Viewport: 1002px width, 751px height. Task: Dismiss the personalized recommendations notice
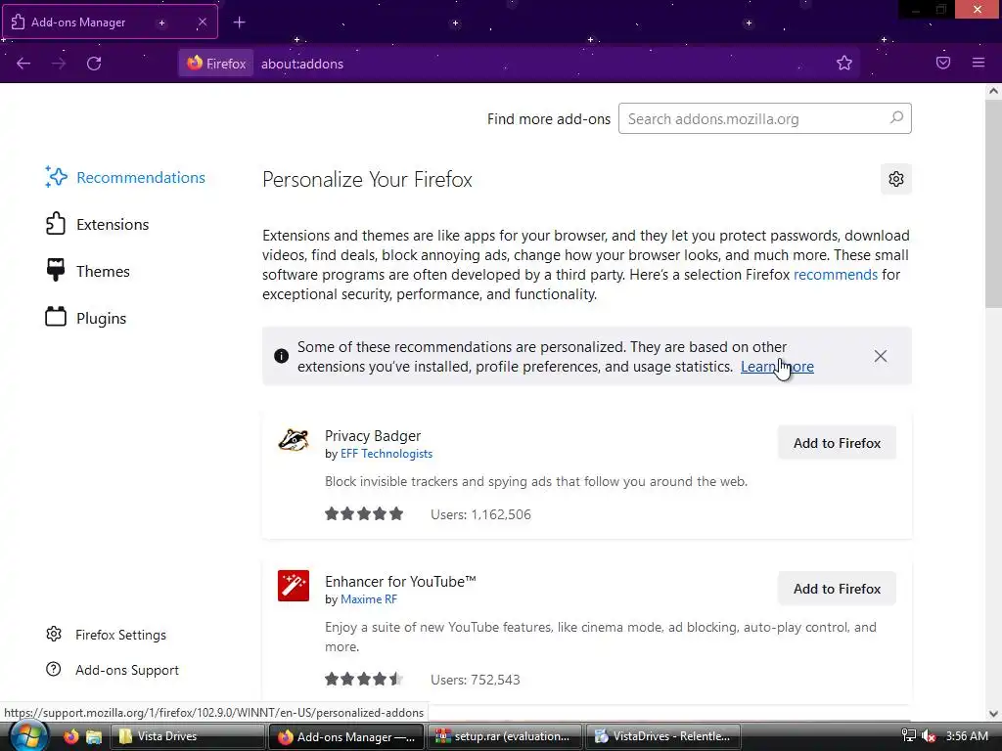click(881, 356)
